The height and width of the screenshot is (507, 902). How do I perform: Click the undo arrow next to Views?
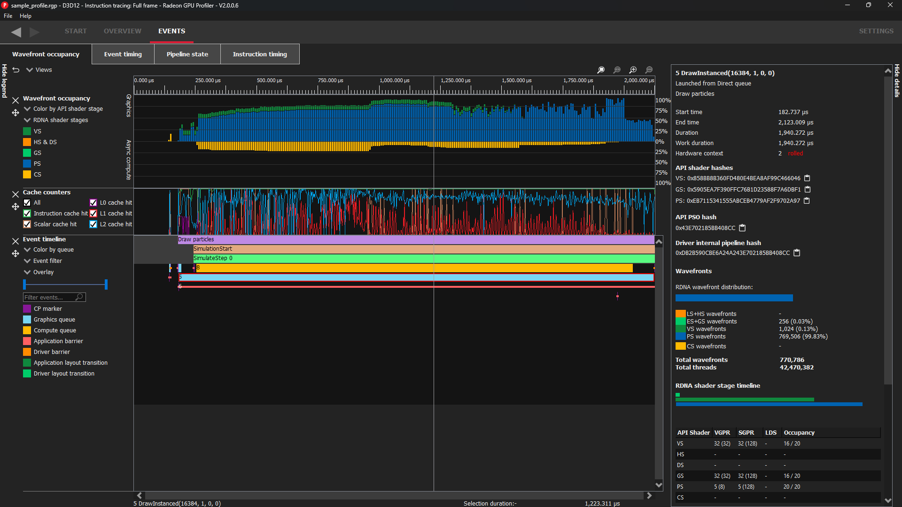click(x=16, y=69)
